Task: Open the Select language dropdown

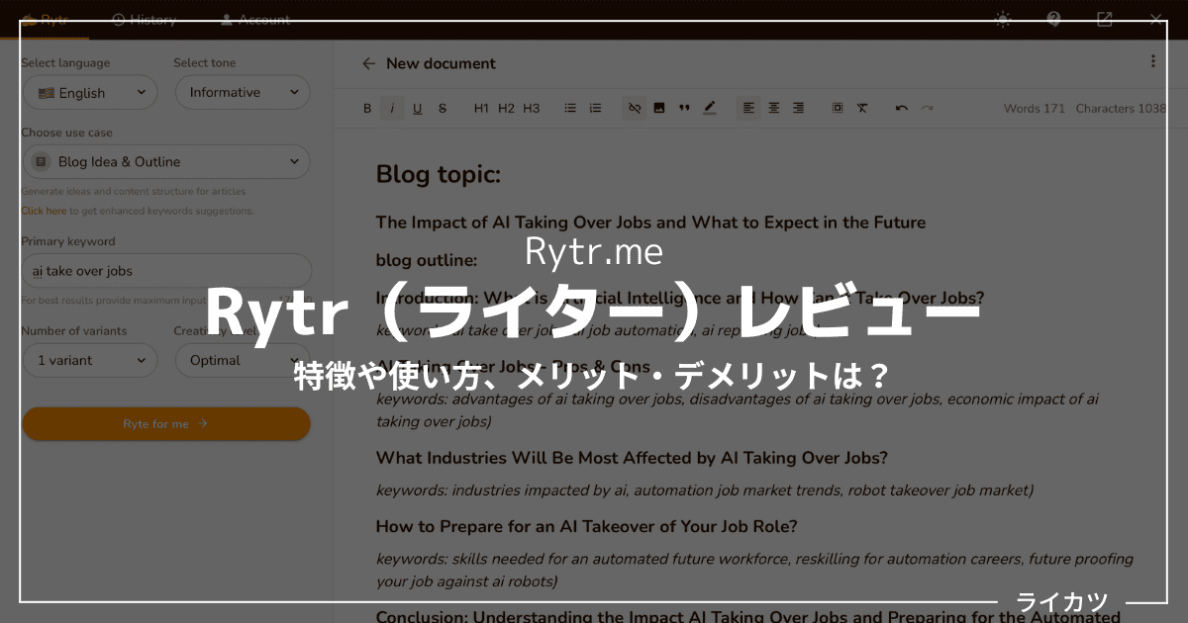Action: tap(90, 92)
